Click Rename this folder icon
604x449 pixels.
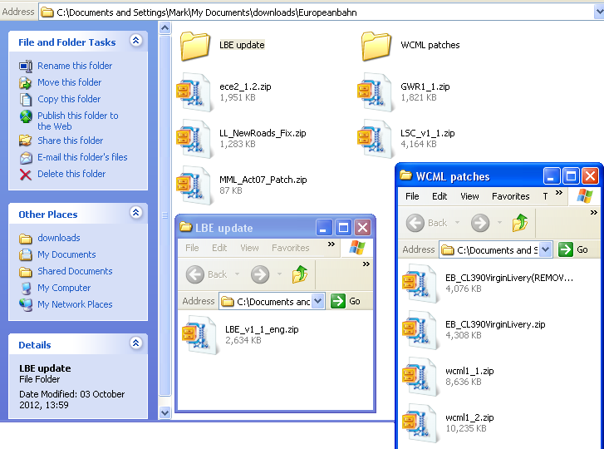pos(26,66)
